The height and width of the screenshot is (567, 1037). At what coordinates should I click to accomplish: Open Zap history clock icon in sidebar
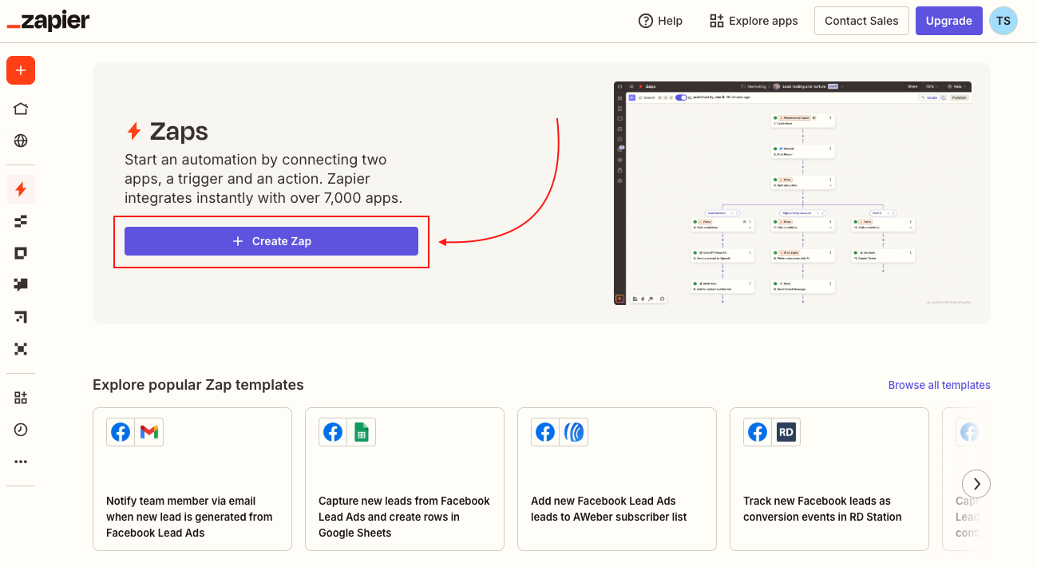coord(21,430)
